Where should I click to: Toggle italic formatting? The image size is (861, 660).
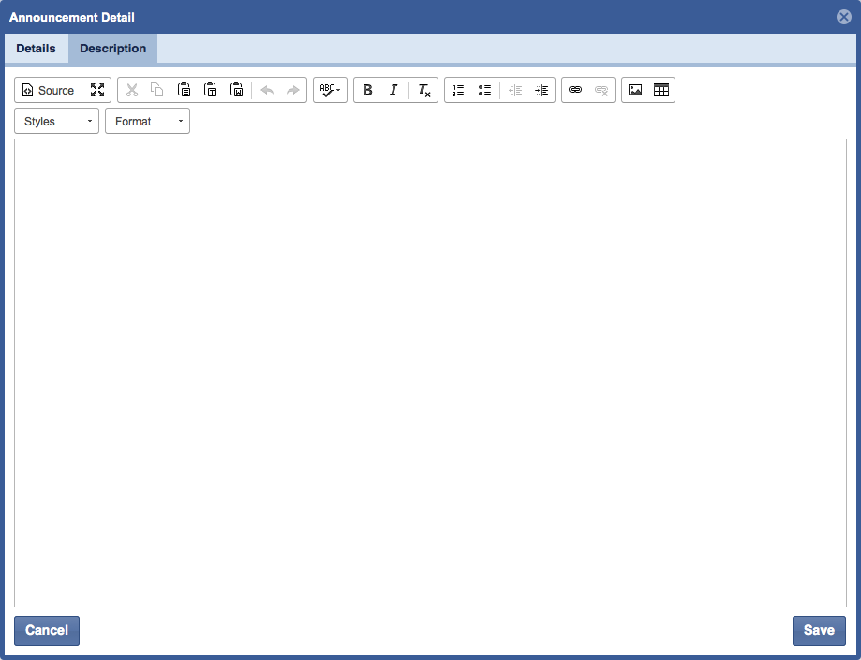(393, 91)
